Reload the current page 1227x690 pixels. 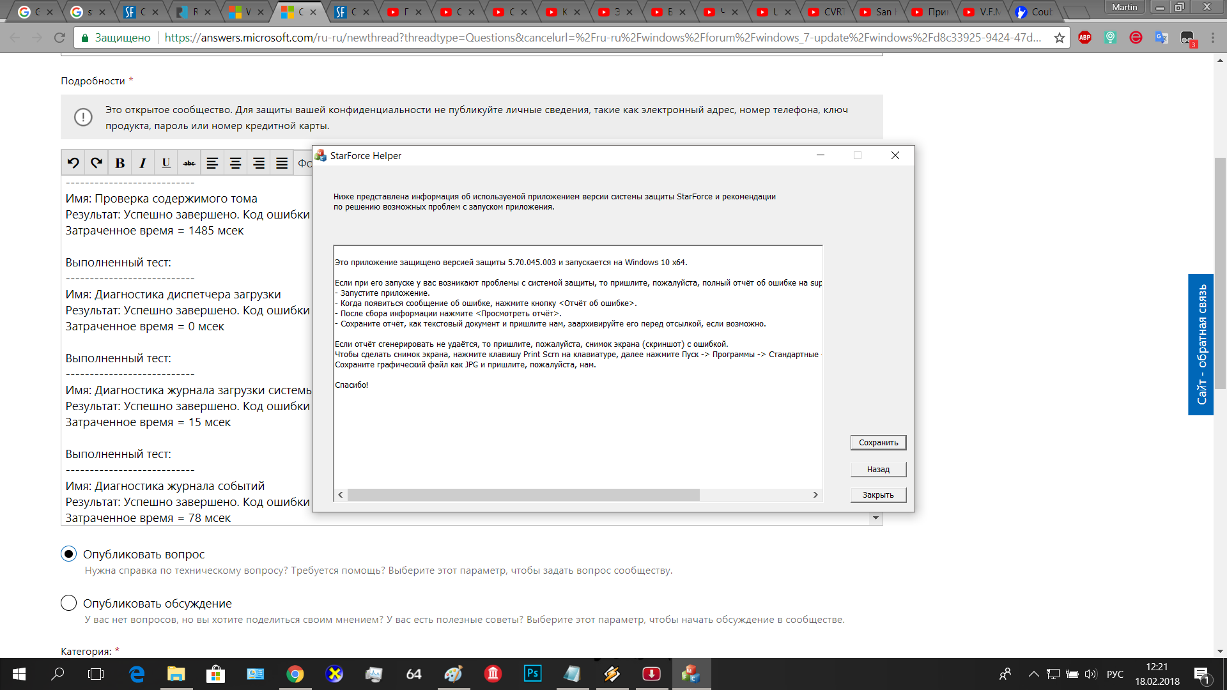[59, 38]
